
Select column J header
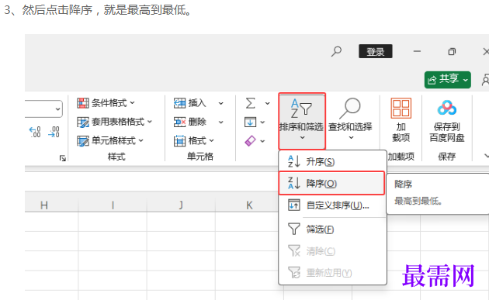tap(181, 205)
